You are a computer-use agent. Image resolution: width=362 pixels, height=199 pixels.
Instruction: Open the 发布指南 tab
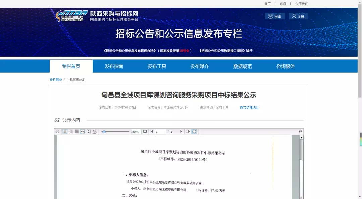114,66
